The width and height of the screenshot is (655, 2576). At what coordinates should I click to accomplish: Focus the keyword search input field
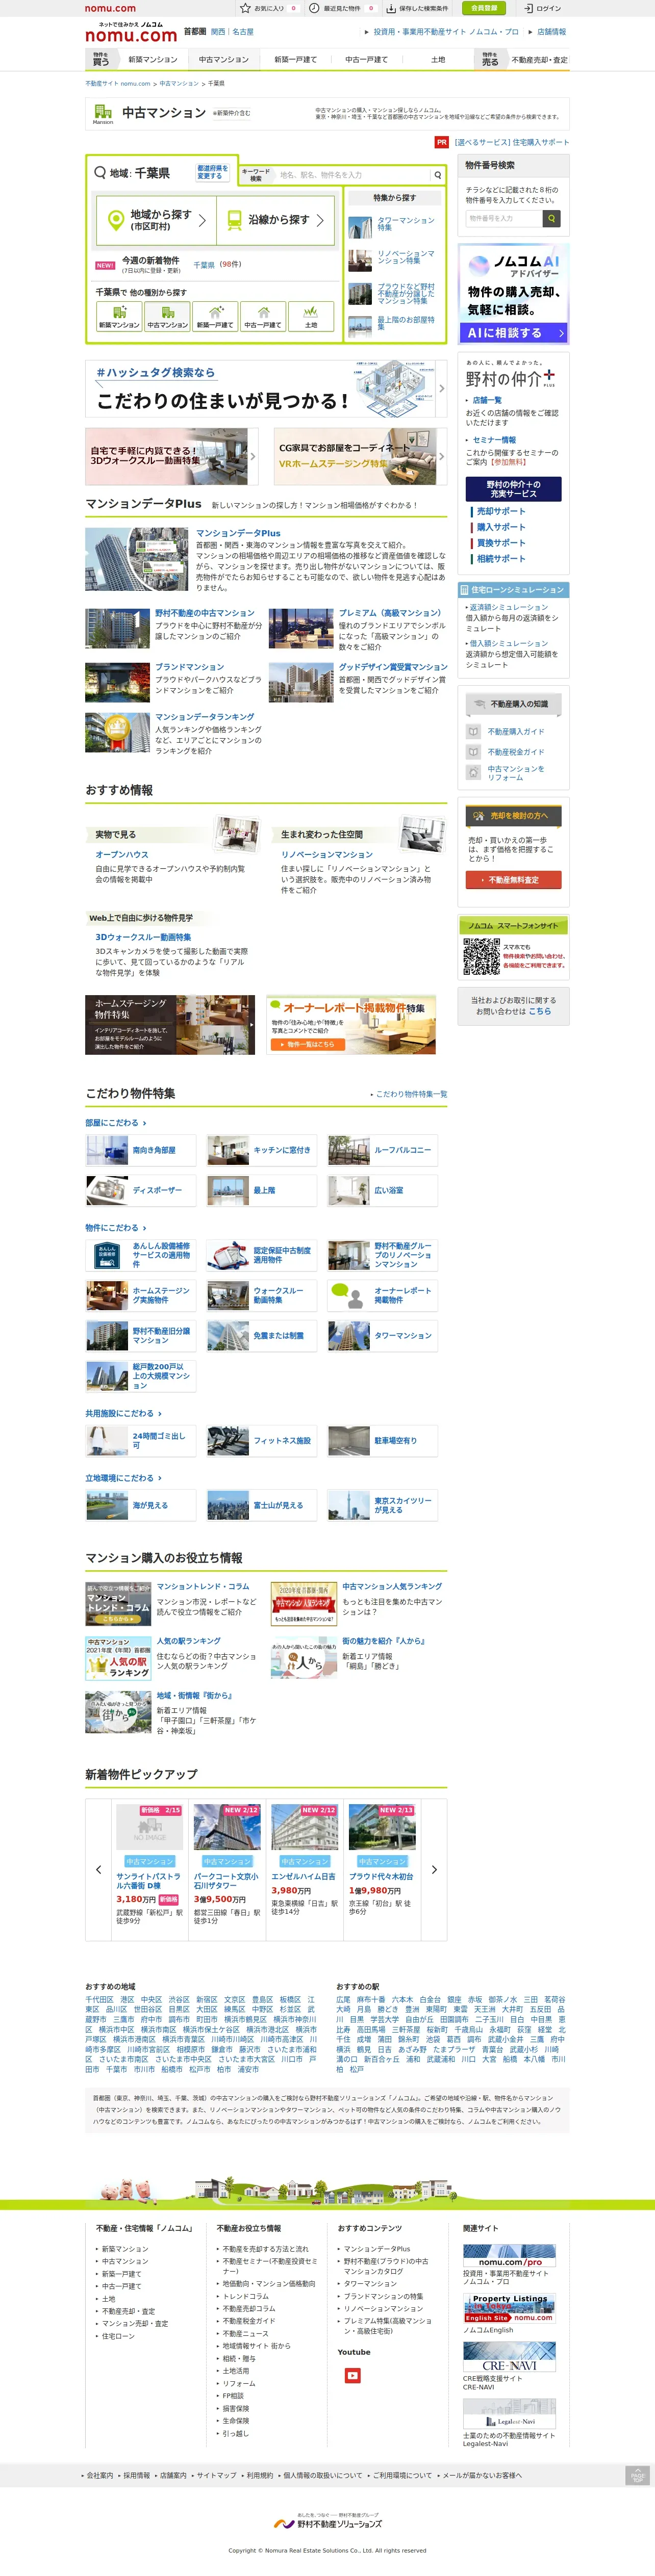352,175
